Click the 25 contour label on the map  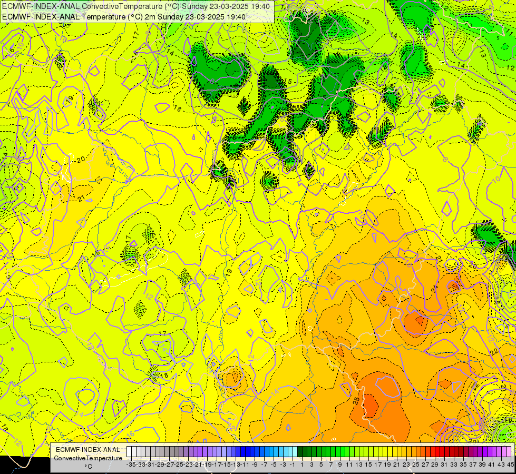[356, 401]
